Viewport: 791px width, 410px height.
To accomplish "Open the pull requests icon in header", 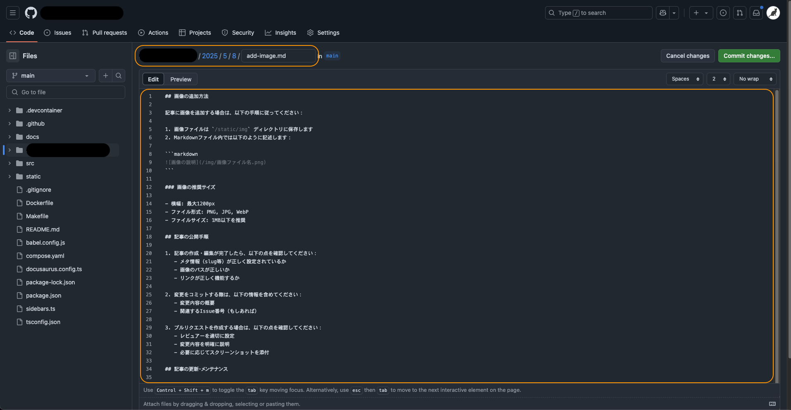I will (740, 13).
